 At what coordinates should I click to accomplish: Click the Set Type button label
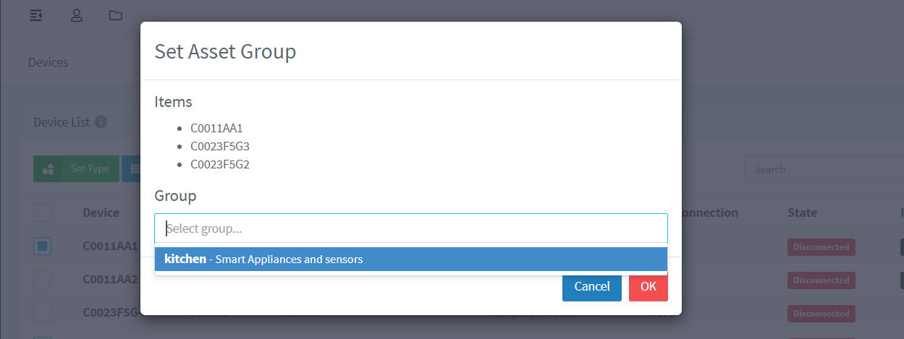point(90,169)
